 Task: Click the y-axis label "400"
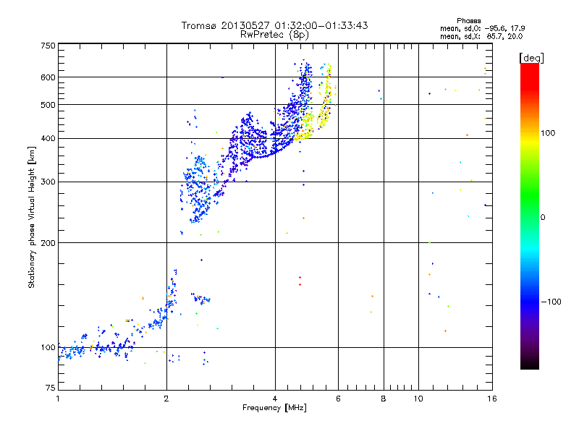pos(48,138)
